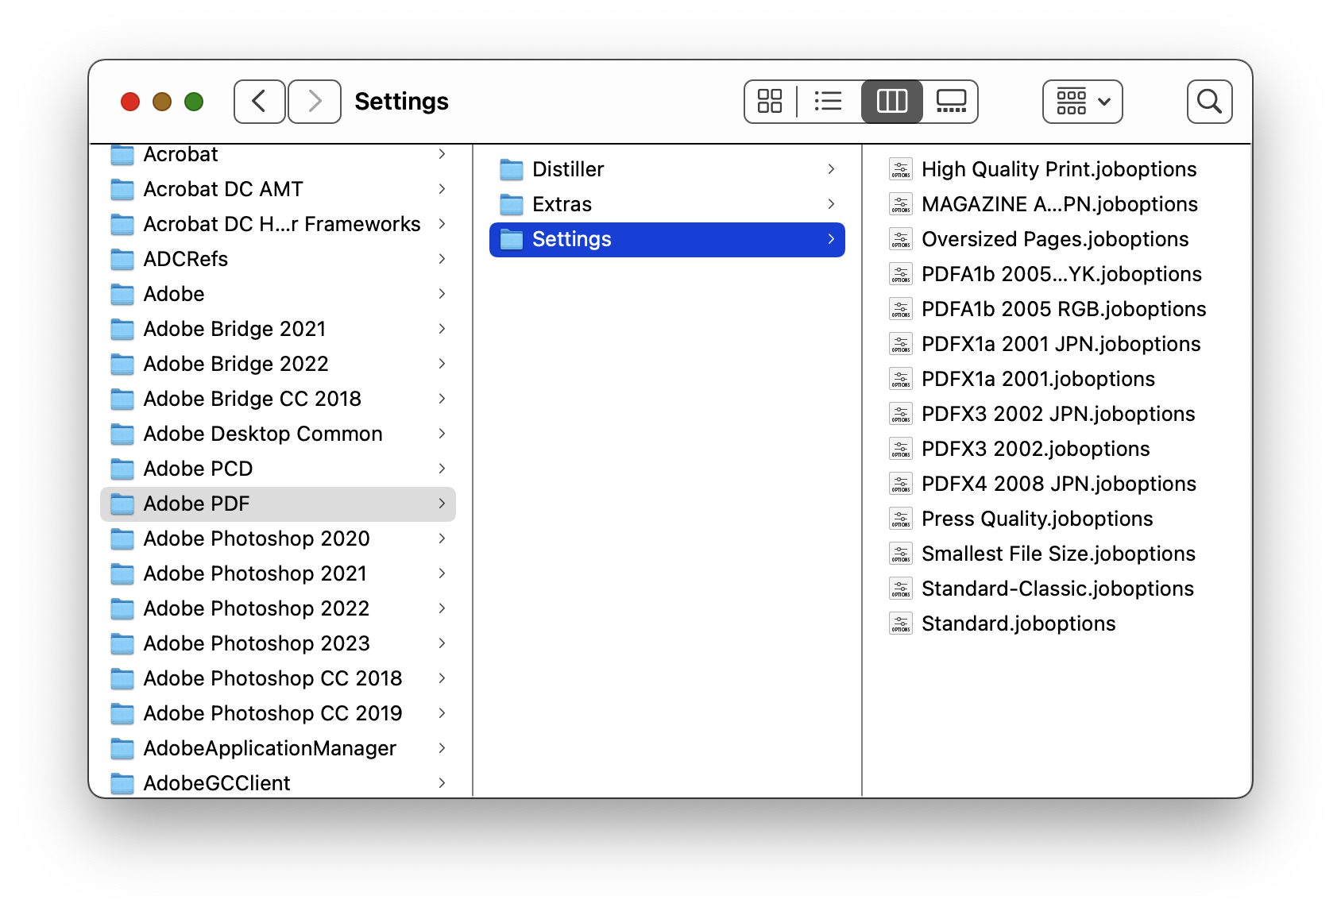This screenshot has height=915, width=1341.
Task: Go back to previous folder
Action: tap(259, 102)
